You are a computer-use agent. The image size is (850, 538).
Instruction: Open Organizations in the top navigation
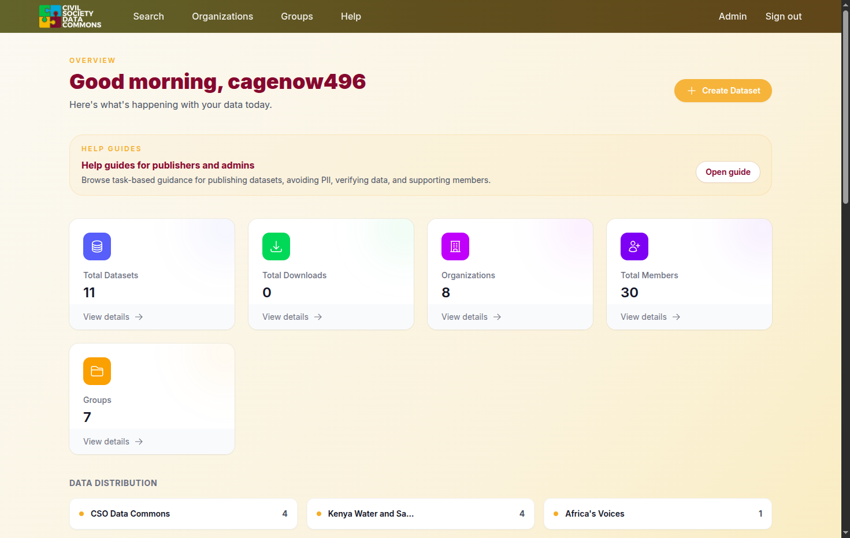(x=222, y=16)
